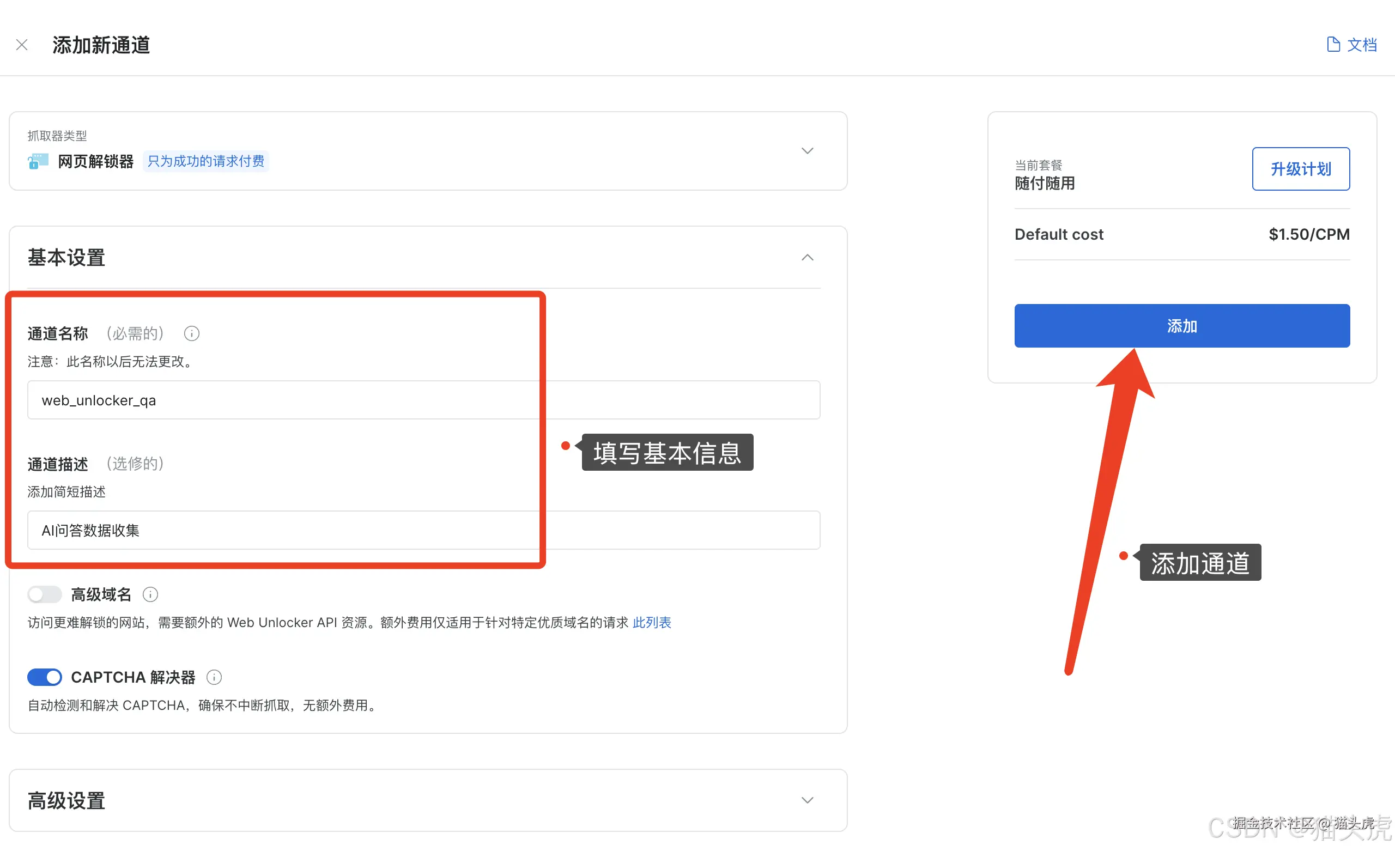Close the 添加新通道 dialog

[x=21, y=44]
